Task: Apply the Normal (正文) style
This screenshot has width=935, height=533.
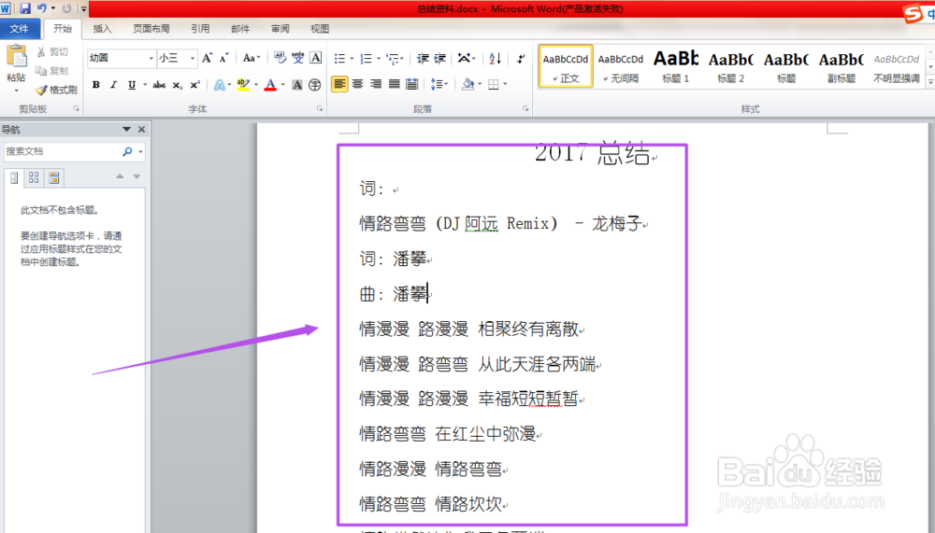Action: pyautogui.click(x=566, y=66)
